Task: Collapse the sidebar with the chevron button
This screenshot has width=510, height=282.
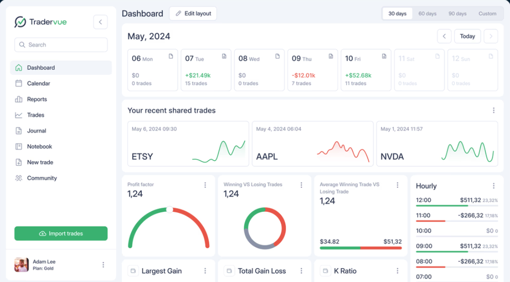Action: pyautogui.click(x=100, y=22)
